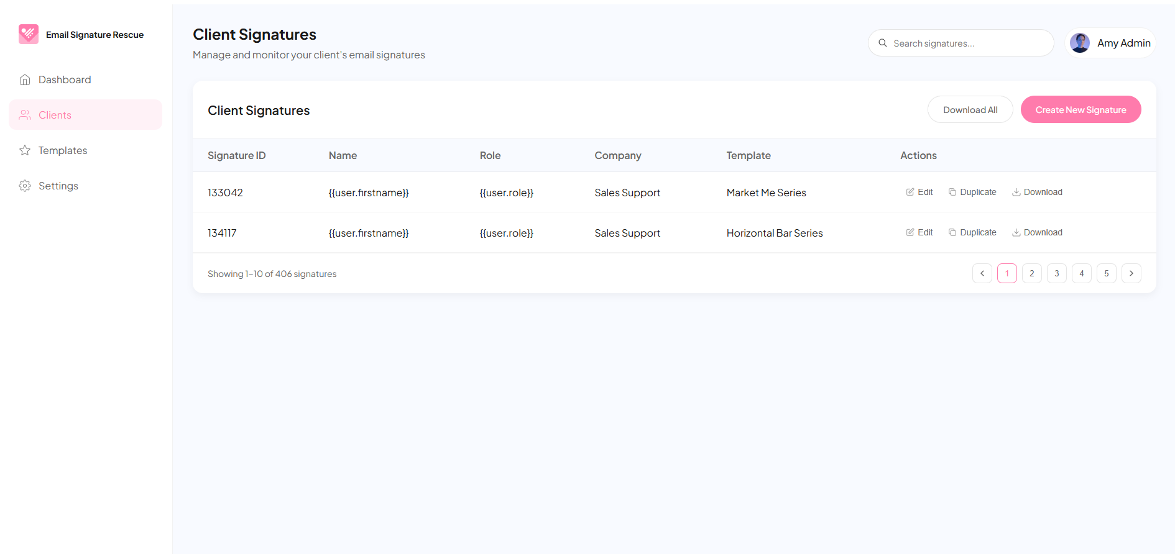Click signature ID 133042
The width and height of the screenshot is (1175, 554).
pos(225,193)
